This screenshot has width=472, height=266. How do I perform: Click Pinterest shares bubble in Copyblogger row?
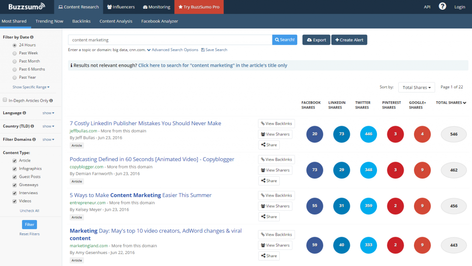click(x=395, y=170)
